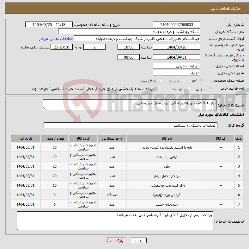
Task: Click the تعداد / مقدار column header
Action: click(54, 138)
